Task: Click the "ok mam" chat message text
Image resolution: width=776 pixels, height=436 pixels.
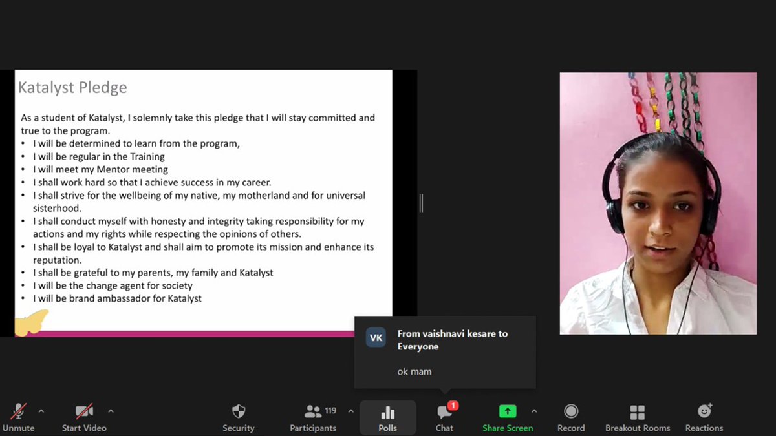Action: [x=415, y=372]
